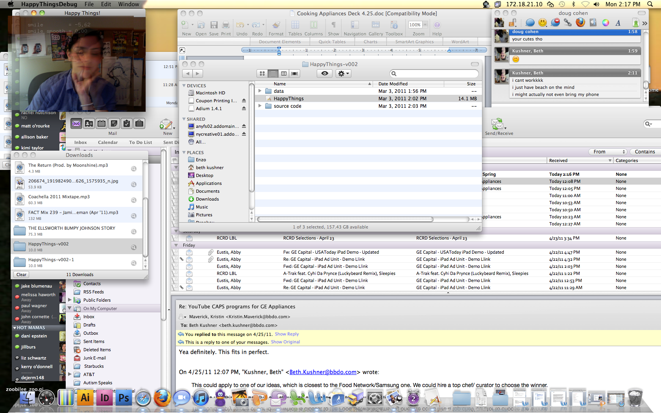
Task: Open the color wheel in Adium chat
Action: 606,22
